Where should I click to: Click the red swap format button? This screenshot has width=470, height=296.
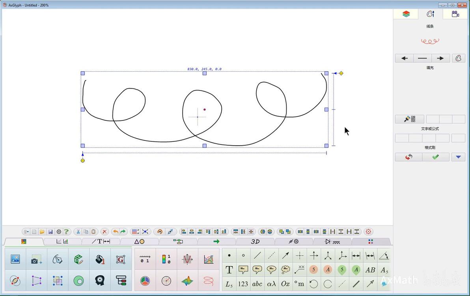[x=408, y=157]
